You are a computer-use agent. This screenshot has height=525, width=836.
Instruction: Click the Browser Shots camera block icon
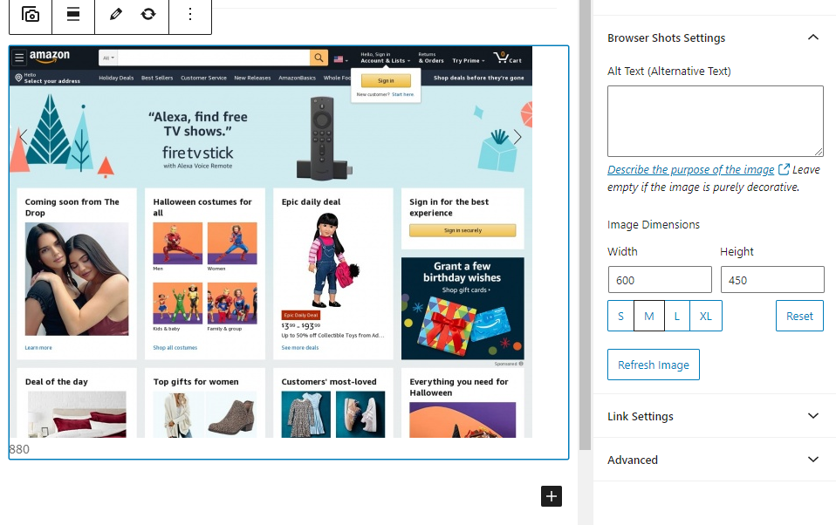click(31, 15)
